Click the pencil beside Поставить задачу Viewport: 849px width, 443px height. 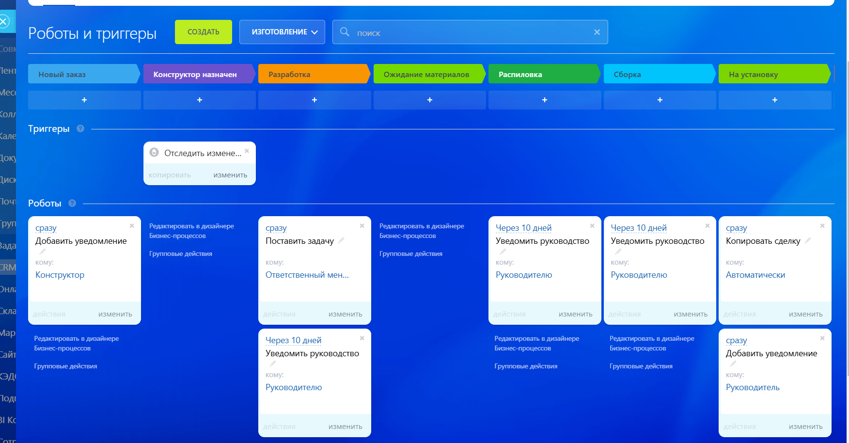(341, 240)
